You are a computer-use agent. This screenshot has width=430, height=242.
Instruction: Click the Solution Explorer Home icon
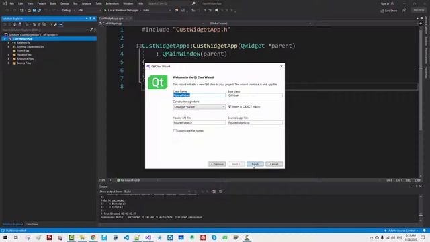click(x=15, y=24)
